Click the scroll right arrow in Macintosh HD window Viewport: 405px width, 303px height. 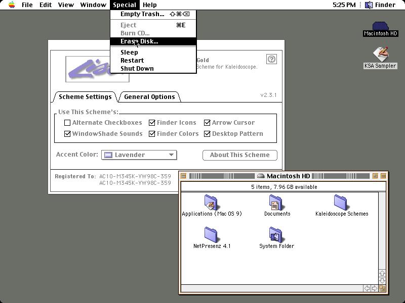pos(375,288)
